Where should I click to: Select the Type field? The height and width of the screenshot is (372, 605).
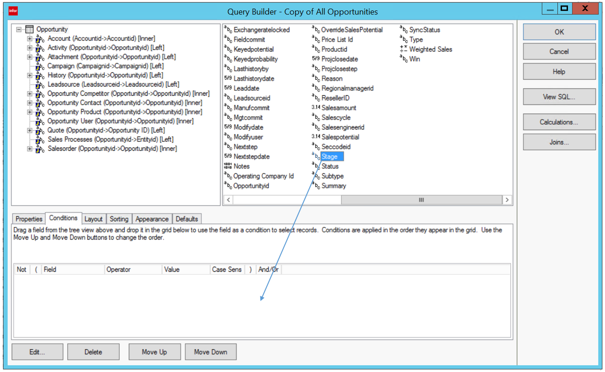point(416,40)
